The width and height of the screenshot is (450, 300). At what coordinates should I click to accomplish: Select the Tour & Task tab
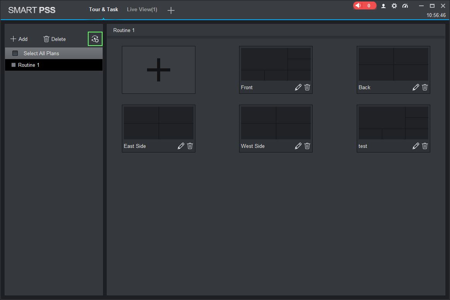[103, 9]
